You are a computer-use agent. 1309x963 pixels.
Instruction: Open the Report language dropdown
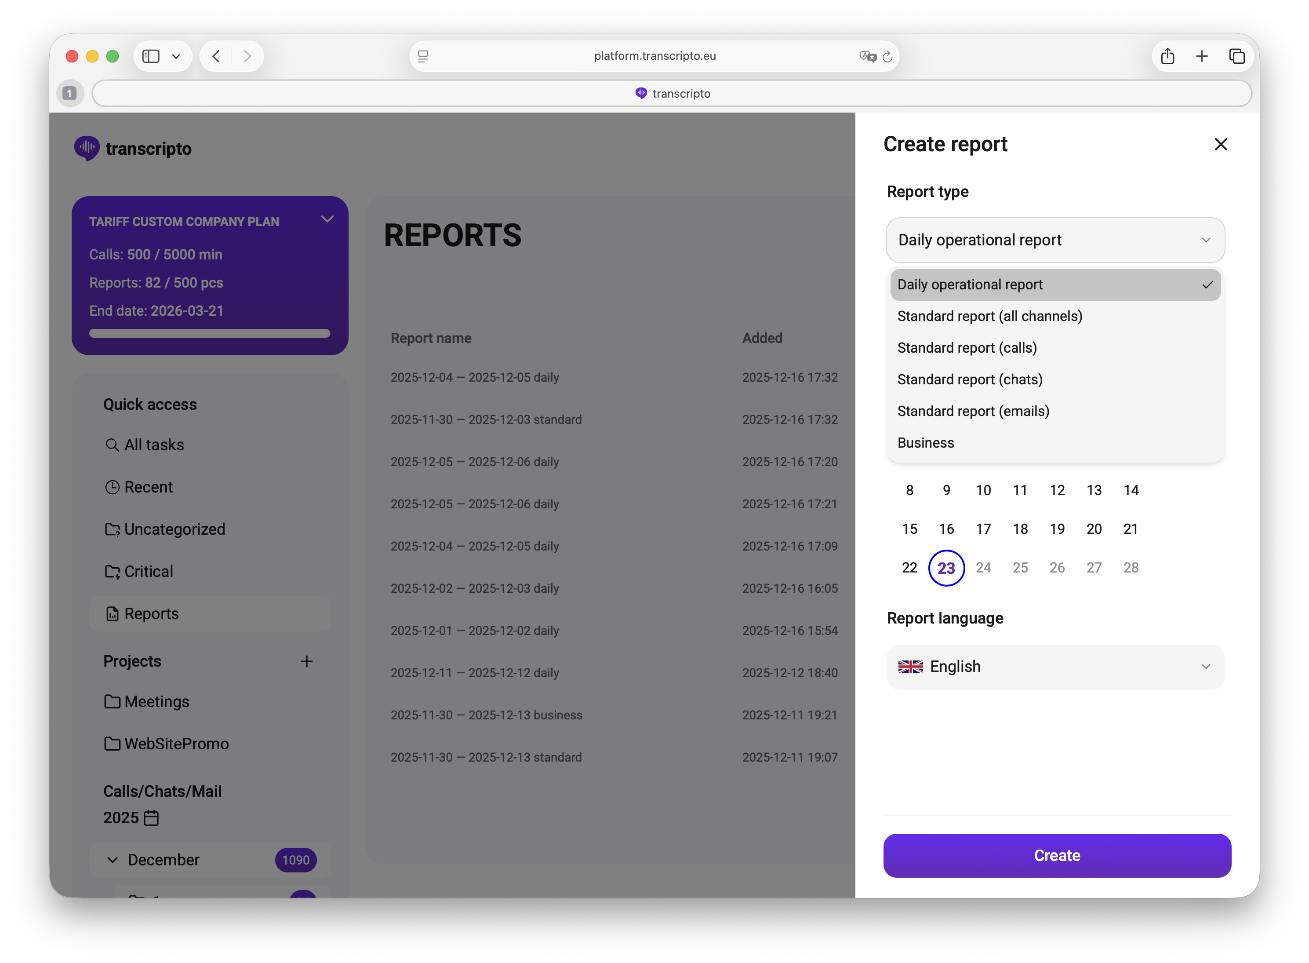[1055, 666]
